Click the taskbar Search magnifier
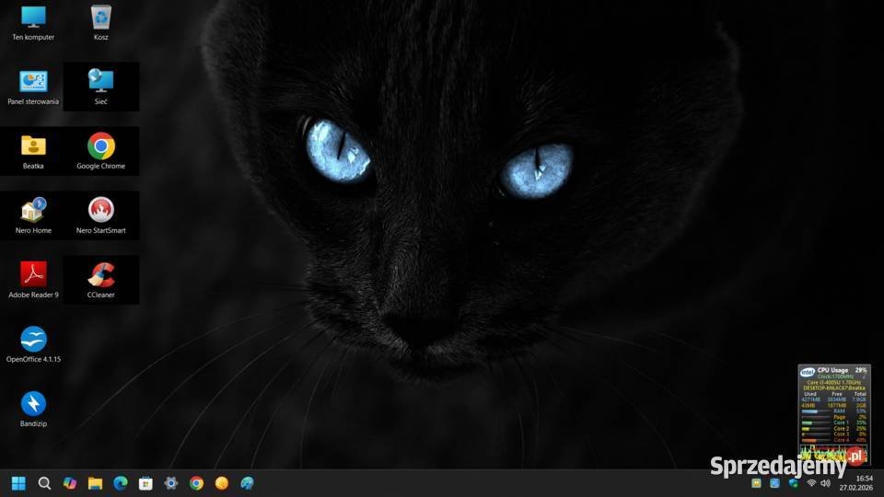Image resolution: width=884 pixels, height=497 pixels. (44, 483)
